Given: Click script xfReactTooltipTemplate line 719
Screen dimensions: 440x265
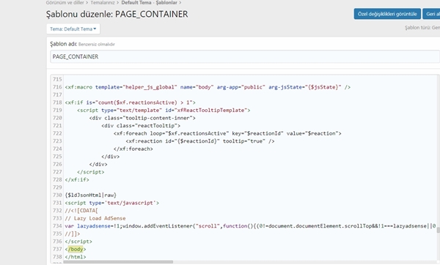Looking at the screenshot, I should coord(164,111).
